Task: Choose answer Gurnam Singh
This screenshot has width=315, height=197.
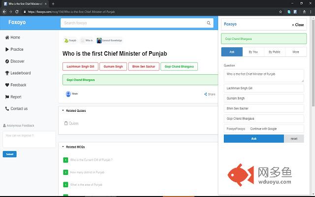Action: click(x=113, y=66)
